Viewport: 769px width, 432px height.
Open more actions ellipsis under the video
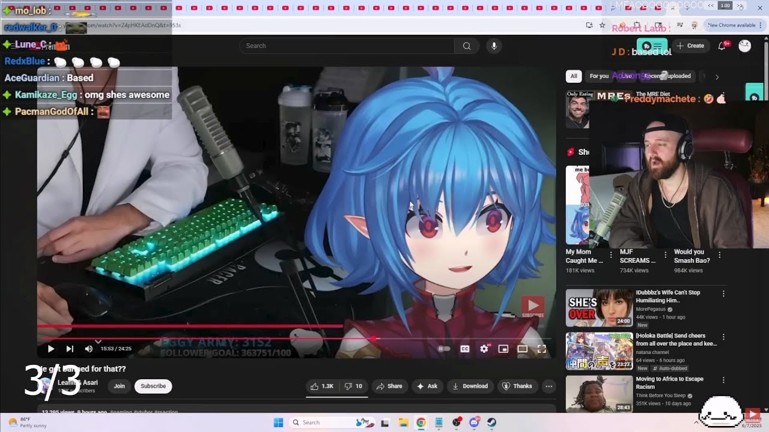click(549, 386)
